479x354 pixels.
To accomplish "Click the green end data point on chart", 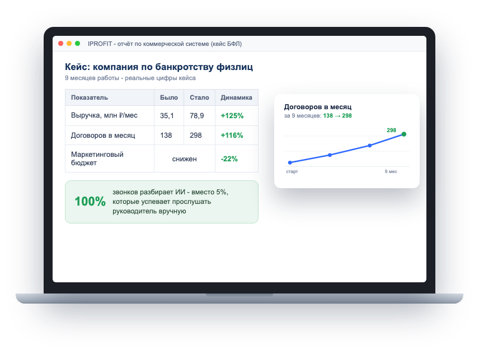I will click(x=404, y=134).
